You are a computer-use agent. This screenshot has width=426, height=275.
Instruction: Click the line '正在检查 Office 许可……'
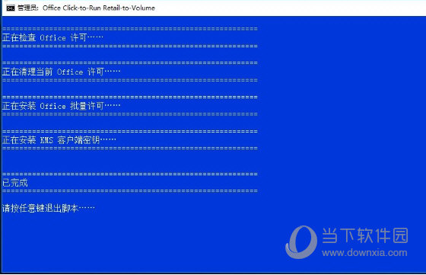click(52, 37)
